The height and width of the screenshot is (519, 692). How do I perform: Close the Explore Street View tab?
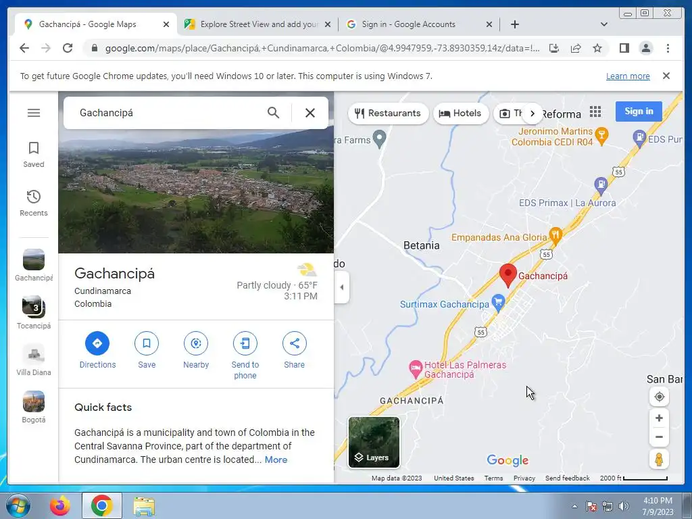tap(328, 25)
